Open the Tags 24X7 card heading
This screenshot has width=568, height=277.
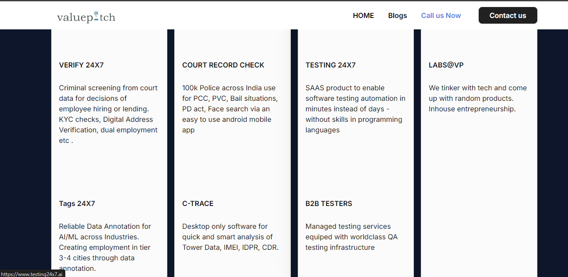[77, 203]
